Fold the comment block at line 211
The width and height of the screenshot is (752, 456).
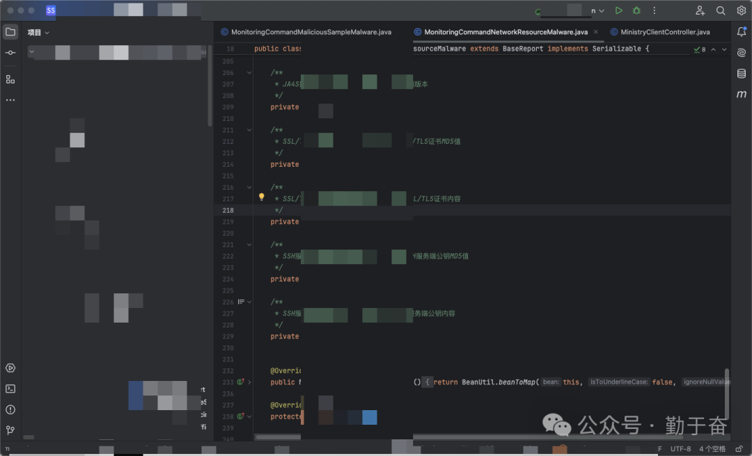(249, 130)
